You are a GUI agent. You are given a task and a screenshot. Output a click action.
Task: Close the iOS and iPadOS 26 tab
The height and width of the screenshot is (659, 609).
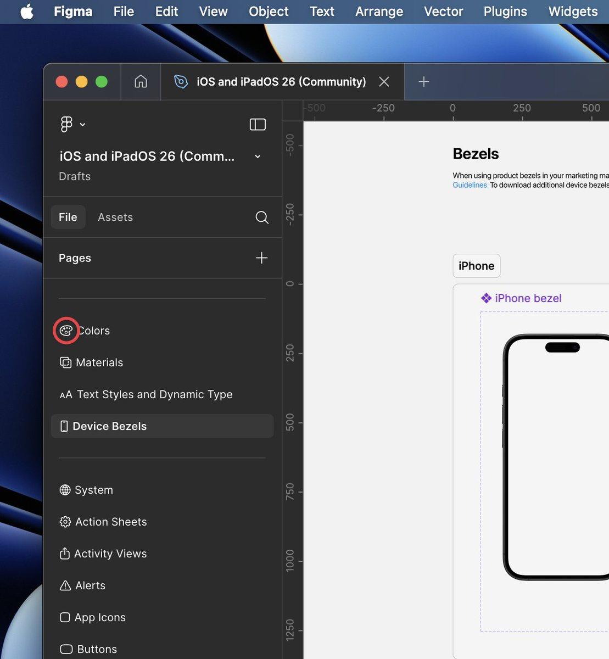(x=384, y=82)
